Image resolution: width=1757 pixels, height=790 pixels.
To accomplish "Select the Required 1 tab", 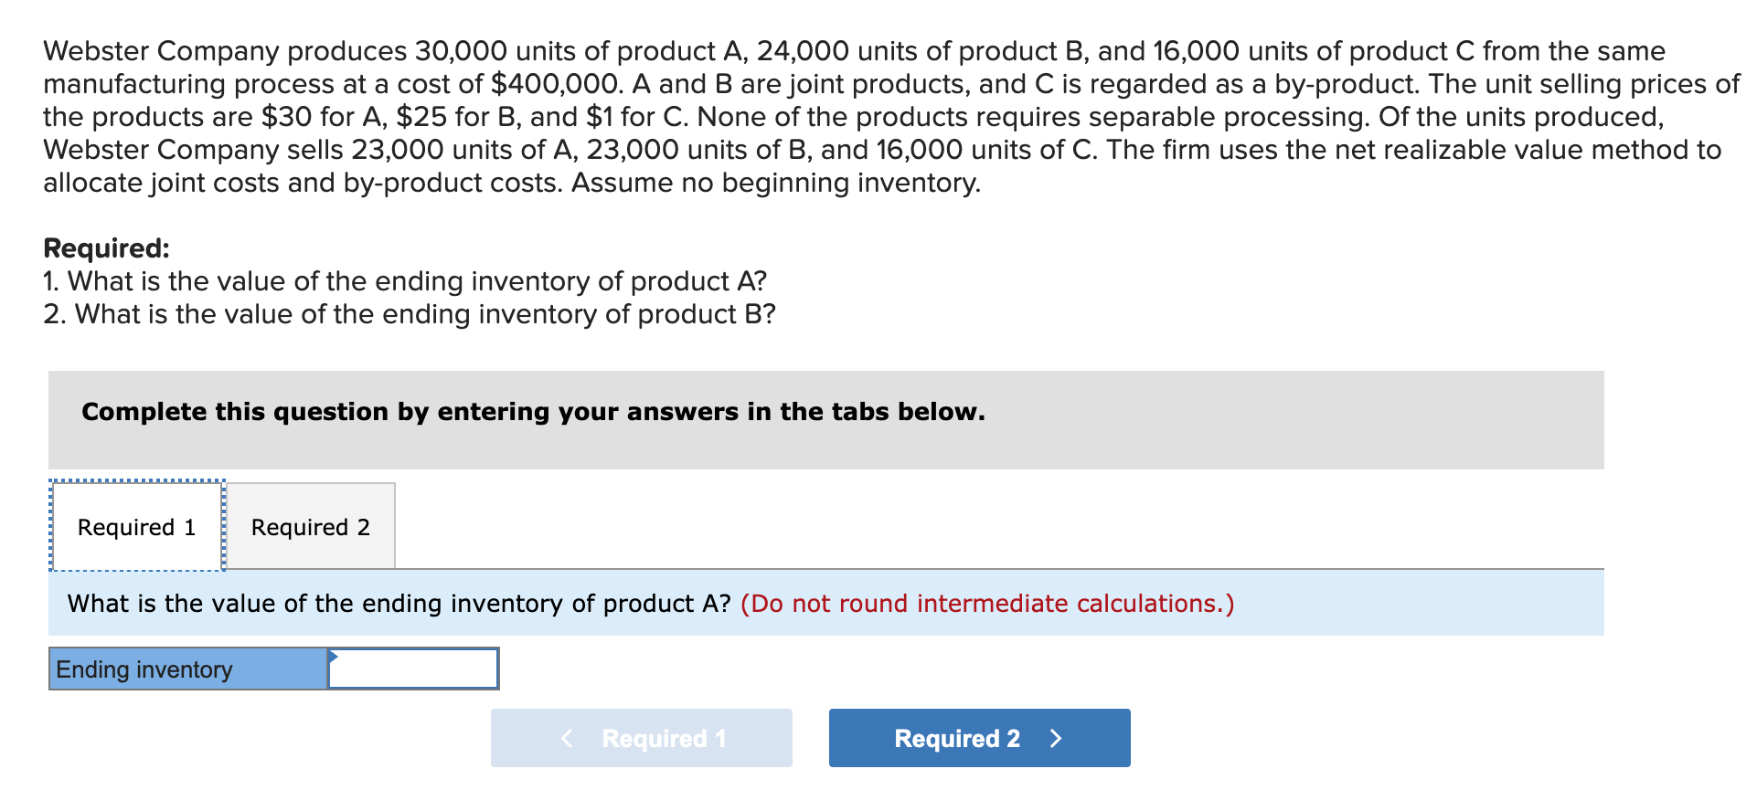I will [x=137, y=526].
